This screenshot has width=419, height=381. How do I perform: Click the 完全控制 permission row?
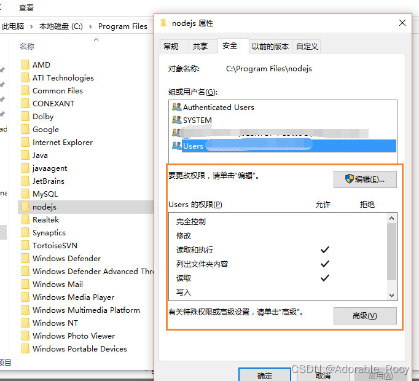pos(278,222)
